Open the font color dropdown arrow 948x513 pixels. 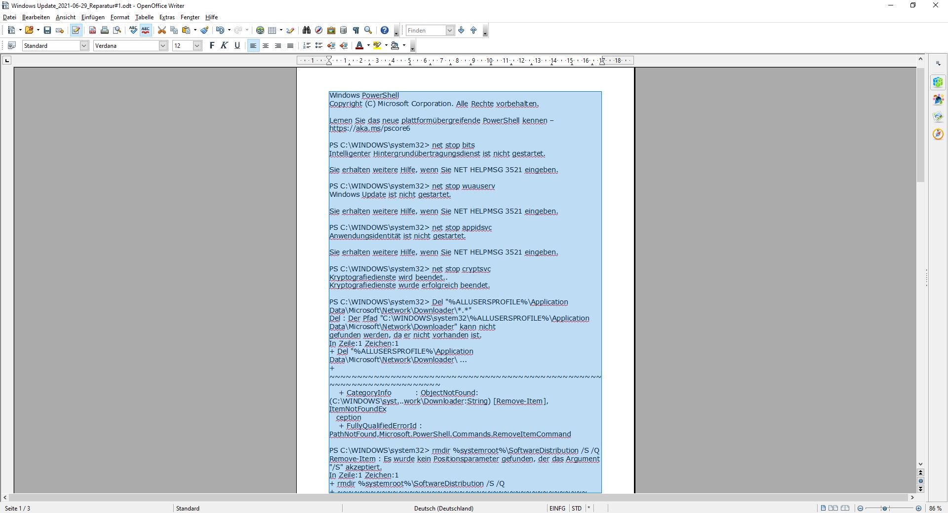point(368,46)
